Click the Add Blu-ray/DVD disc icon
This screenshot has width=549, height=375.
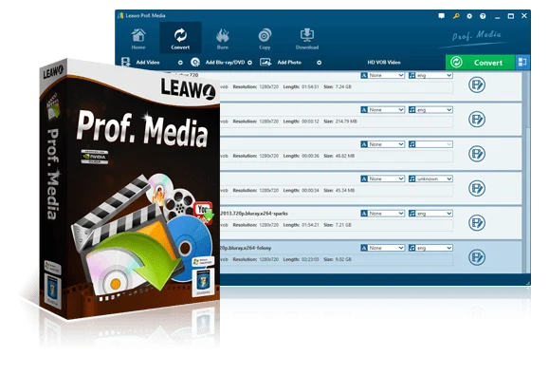[x=195, y=63]
